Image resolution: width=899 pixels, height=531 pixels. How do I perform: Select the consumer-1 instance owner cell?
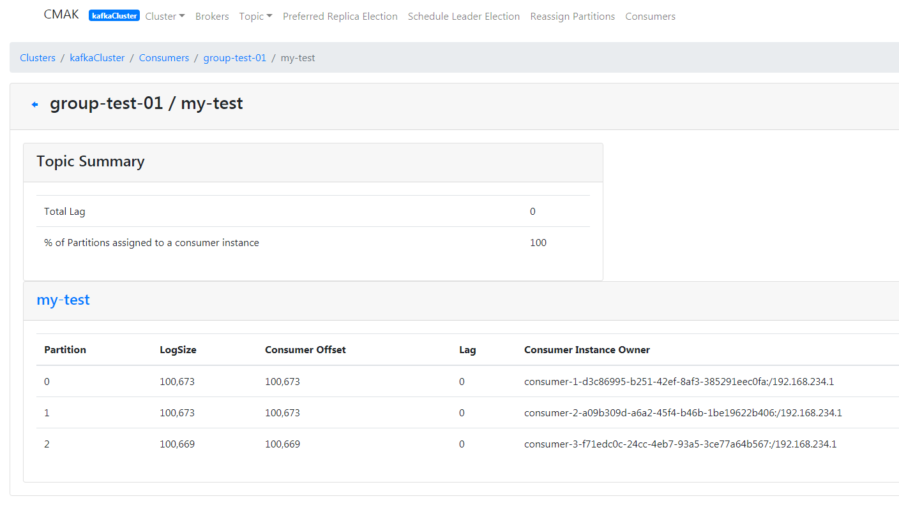click(679, 382)
